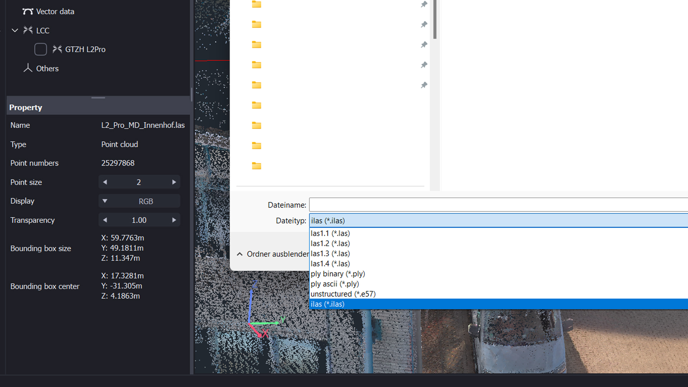Collapse the LCC tree node
The image size is (688, 387).
(x=15, y=30)
